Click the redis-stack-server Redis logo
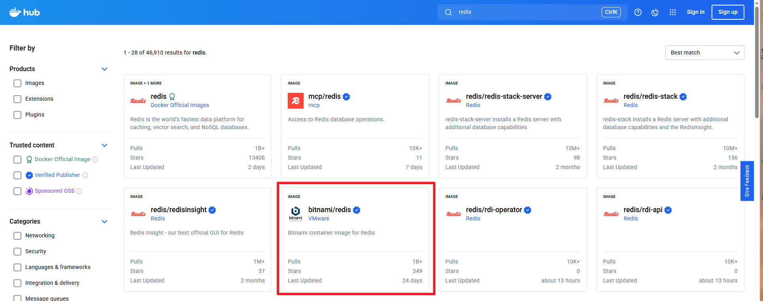Viewport: 763px width, 301px height. [x=453, y=101]
